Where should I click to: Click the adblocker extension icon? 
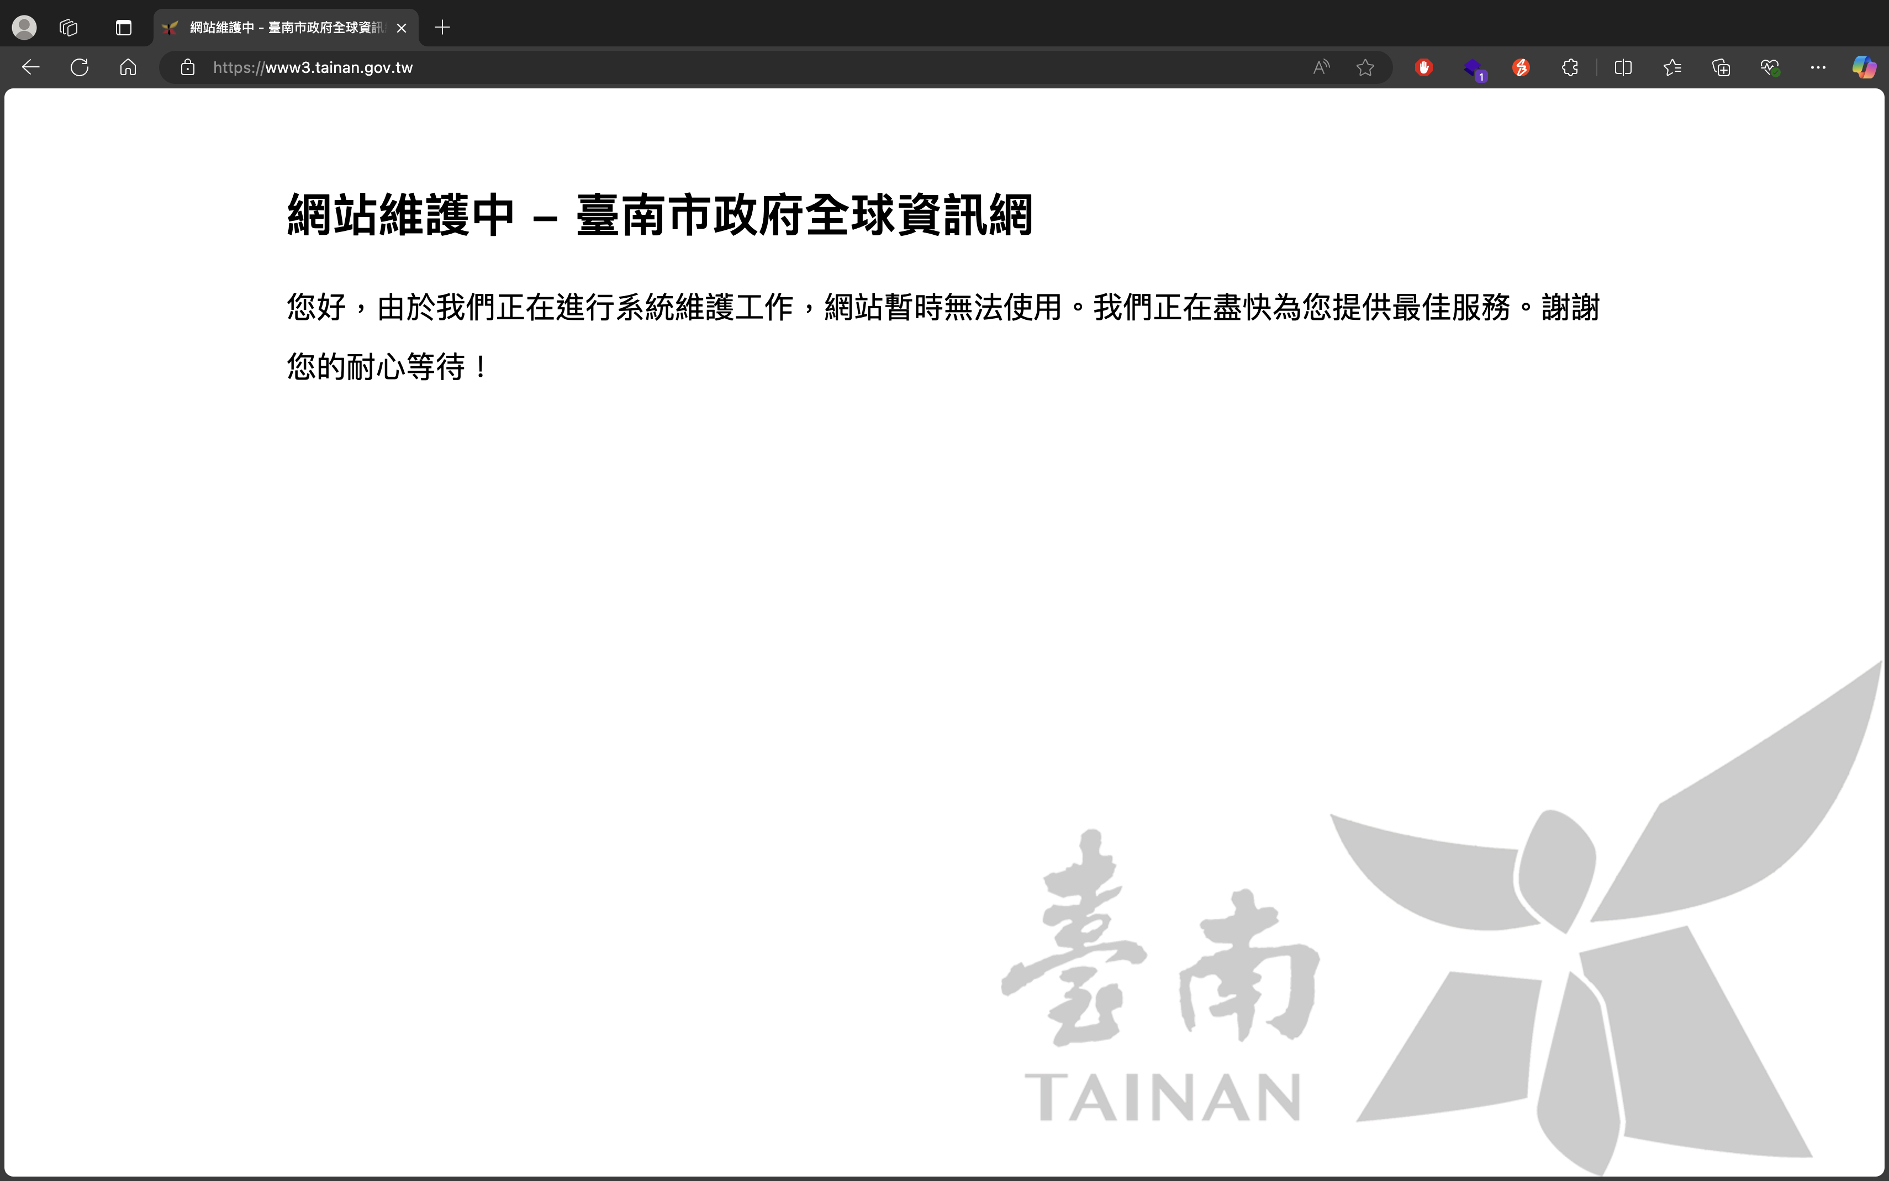coord(1423,67)
